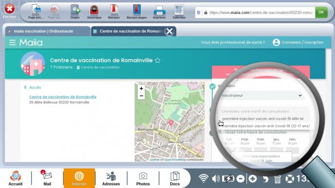Open the Leaflet attribution link

tap(154, 160)
